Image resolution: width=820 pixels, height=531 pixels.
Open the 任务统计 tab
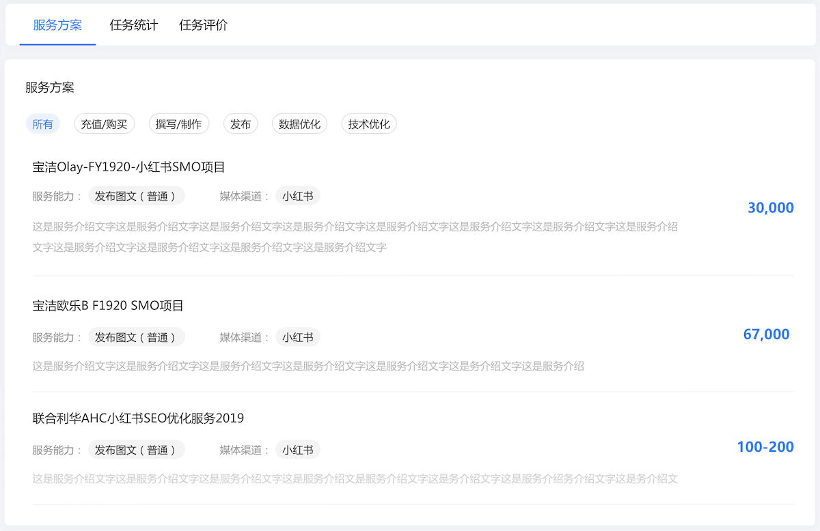coord(134,25)
